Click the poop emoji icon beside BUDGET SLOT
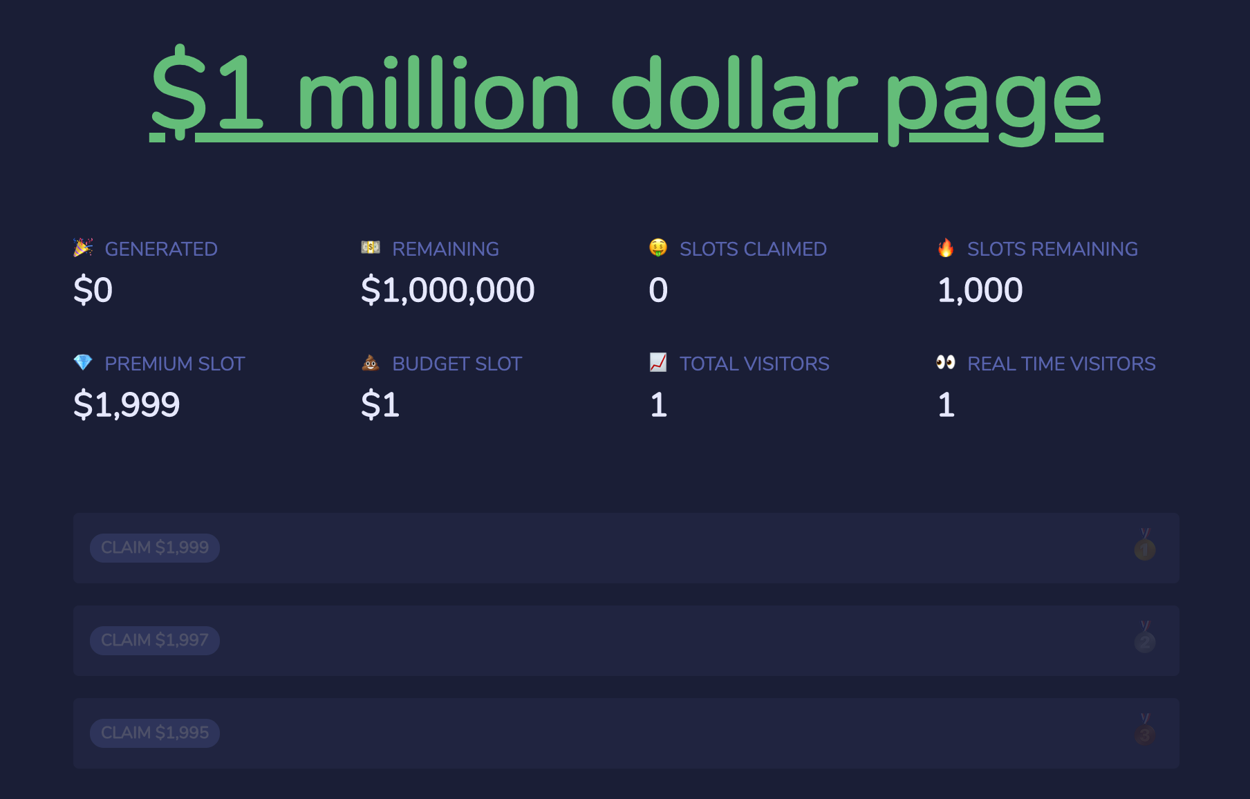 [371, 362]
